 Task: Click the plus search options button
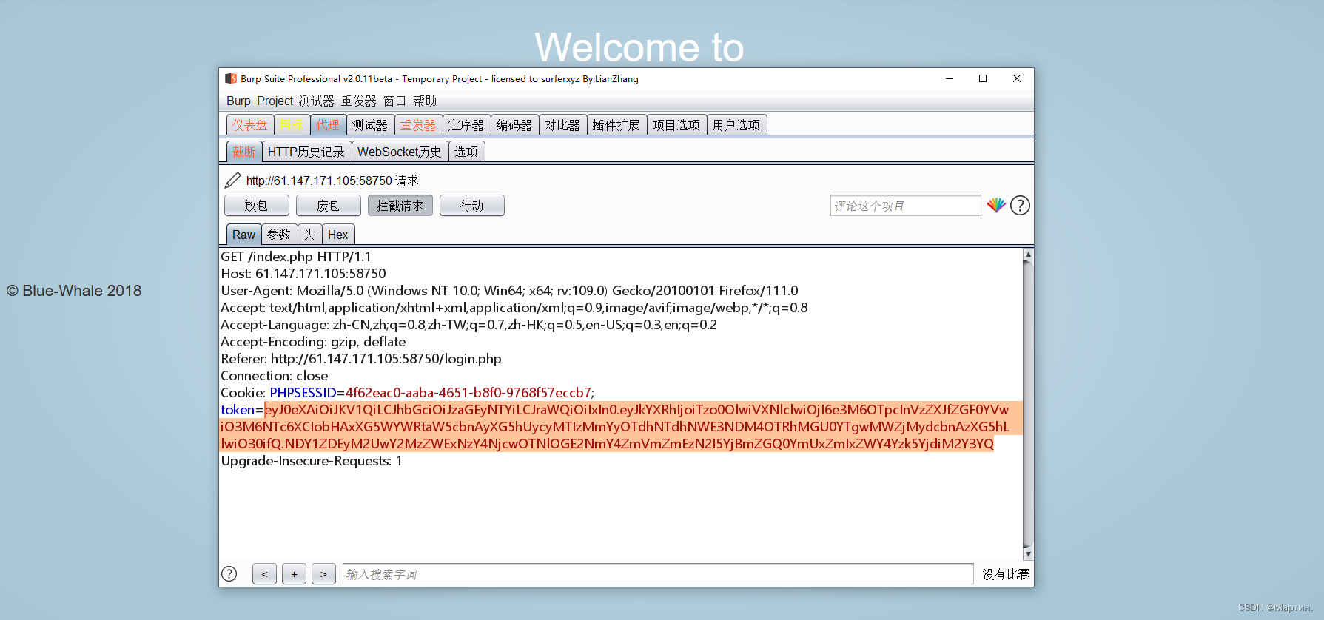point(294,574)
